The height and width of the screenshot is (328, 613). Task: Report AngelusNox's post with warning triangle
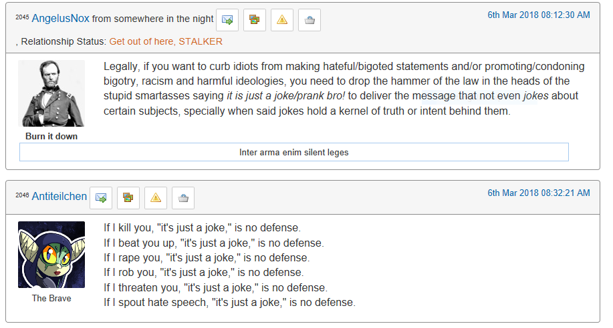[x=282, y=20]
